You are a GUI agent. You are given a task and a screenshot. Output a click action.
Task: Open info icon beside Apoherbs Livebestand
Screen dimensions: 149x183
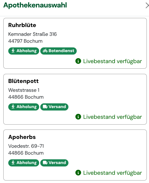78,173
